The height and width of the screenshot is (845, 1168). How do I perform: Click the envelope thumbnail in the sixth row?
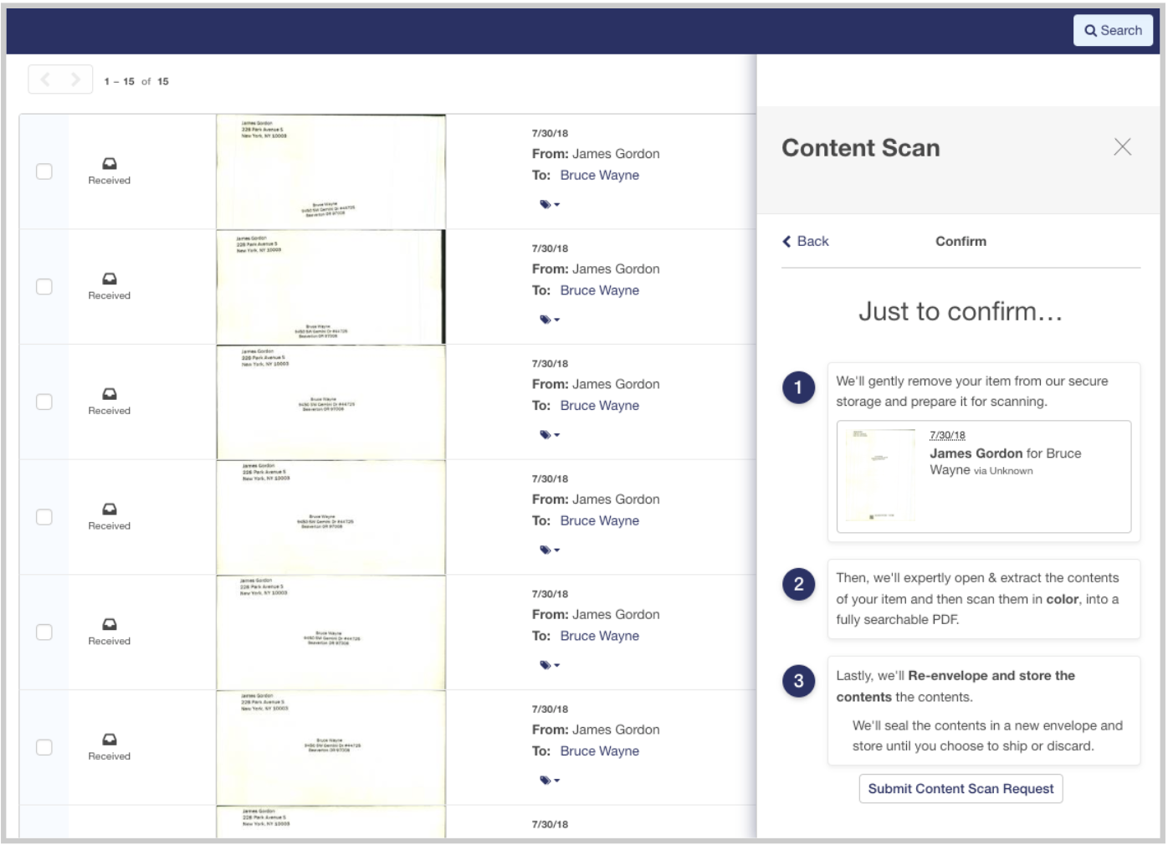330,747
